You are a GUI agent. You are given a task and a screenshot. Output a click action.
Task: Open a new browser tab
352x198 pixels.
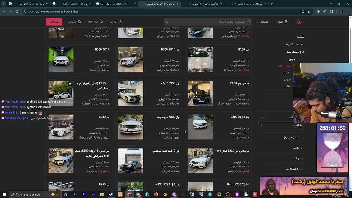[272, 4]
